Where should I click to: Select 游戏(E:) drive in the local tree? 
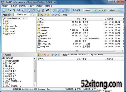click(12, 74)
